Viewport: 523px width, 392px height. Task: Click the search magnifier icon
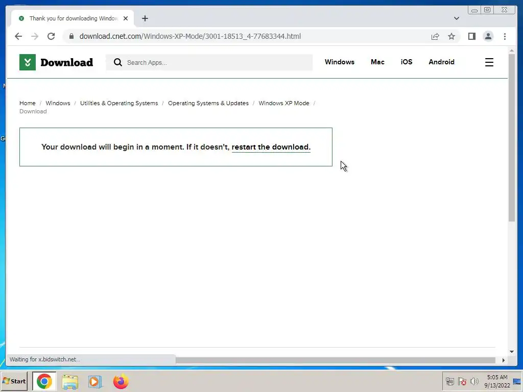118,62
